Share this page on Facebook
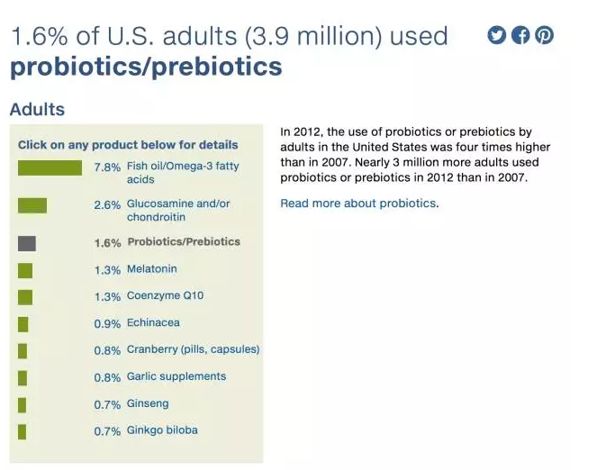Viewport: 615px width, 470px height. click(520, 35)
